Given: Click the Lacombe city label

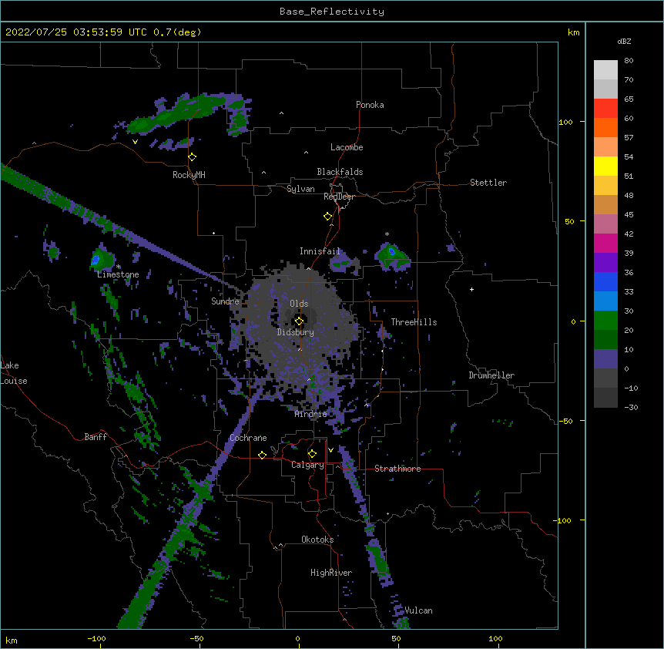Looking at the screenshot, I should [347, 147].
